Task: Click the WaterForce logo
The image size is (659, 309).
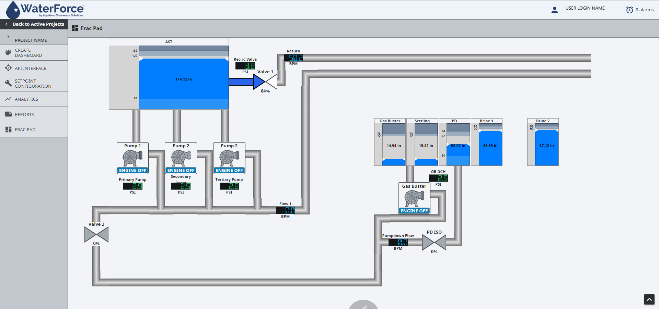Action: tap(45, 10)
